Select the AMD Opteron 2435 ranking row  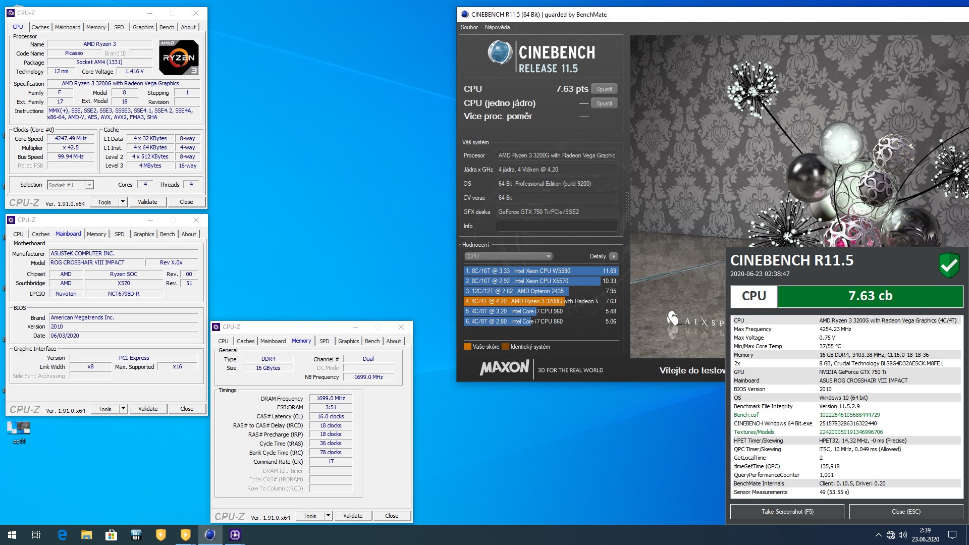pos(541,291)
